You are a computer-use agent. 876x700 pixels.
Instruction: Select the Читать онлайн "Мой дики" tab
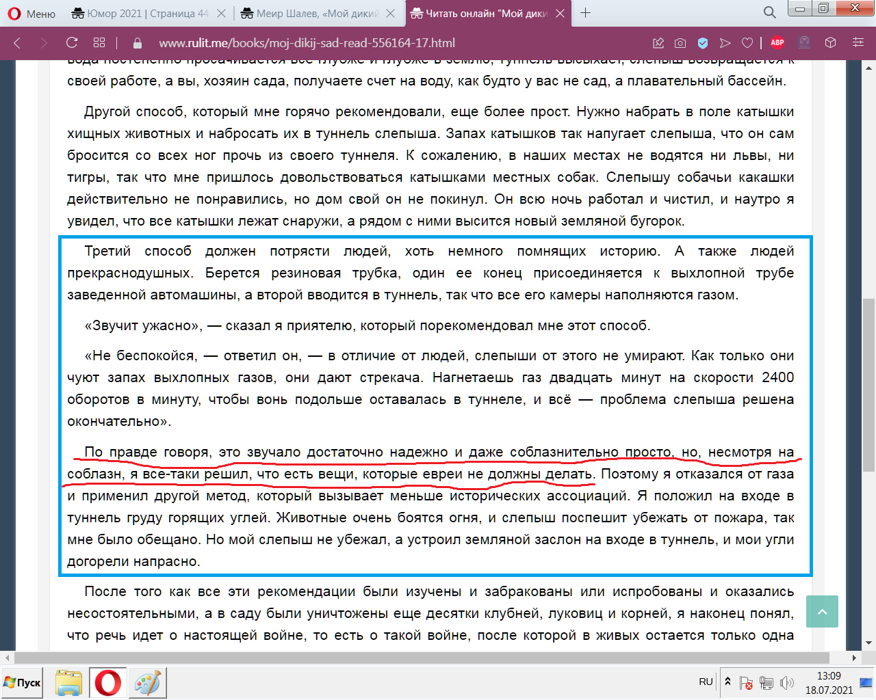[489, 13]
